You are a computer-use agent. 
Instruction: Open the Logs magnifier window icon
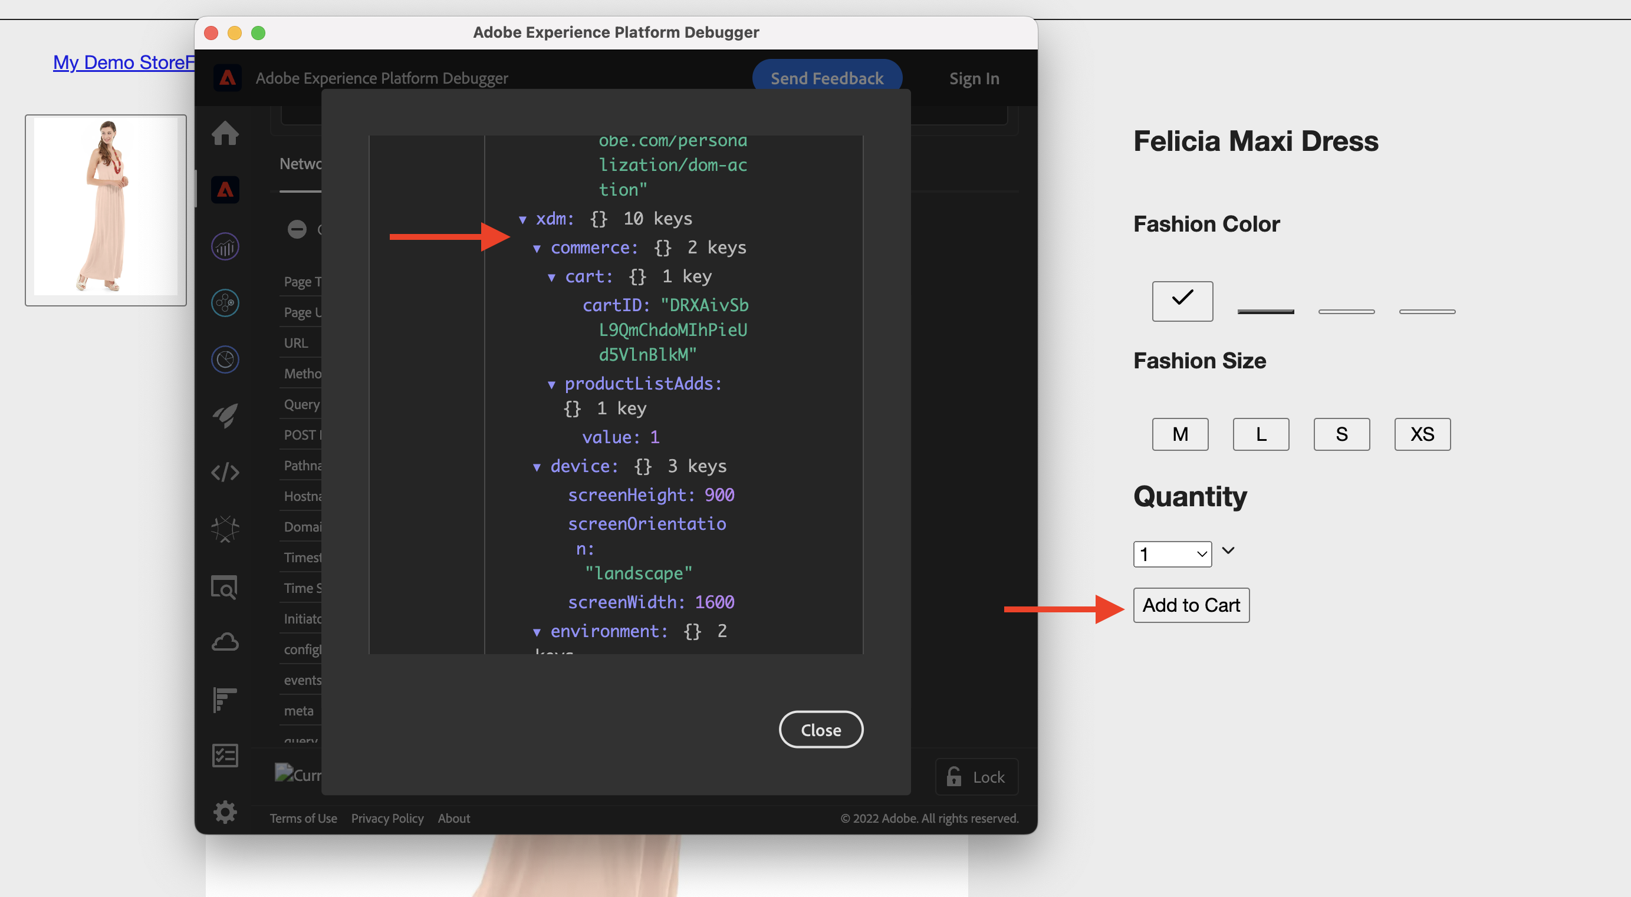coord(225,588)
